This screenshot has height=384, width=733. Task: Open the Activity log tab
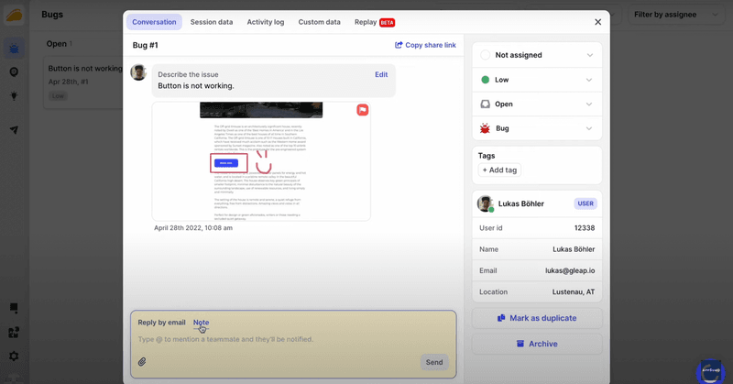[266, 22]
